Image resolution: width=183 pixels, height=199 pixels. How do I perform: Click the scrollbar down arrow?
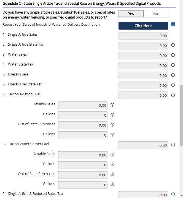(181, 196)
